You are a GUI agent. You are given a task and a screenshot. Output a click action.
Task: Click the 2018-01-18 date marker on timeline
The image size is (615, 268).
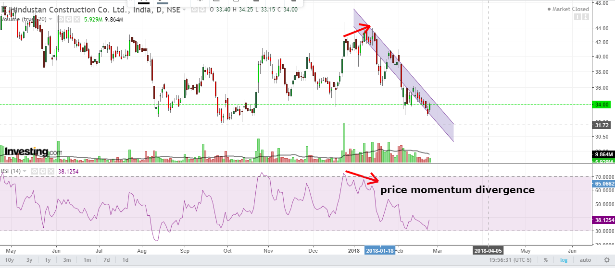click(379, 250)
